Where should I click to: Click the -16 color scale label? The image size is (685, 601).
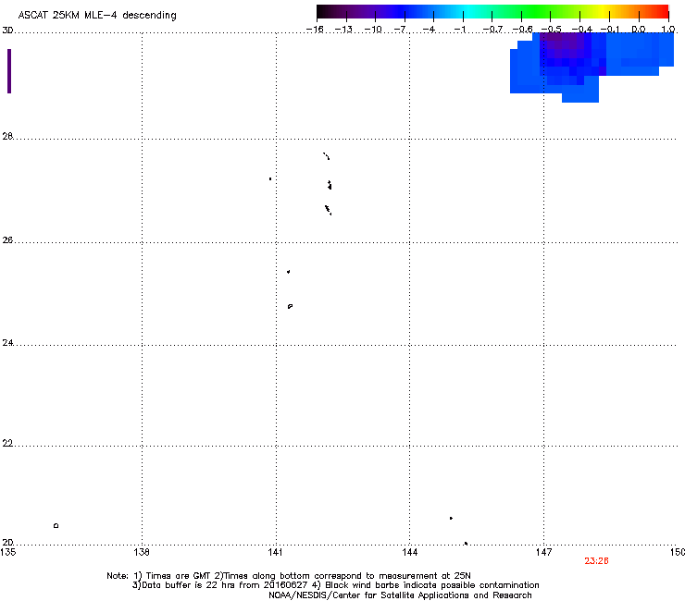pos(315,30)
